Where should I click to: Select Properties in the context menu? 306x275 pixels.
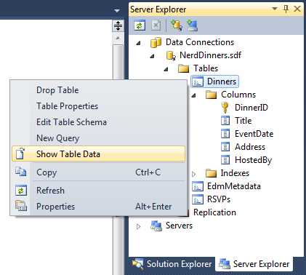coord(99,207)
